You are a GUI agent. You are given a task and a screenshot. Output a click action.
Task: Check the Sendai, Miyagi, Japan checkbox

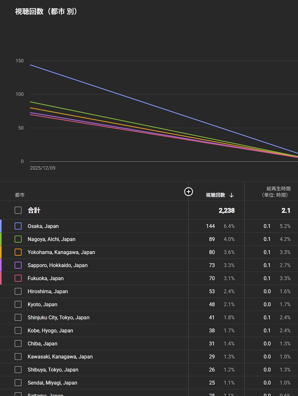coord(18,383)
